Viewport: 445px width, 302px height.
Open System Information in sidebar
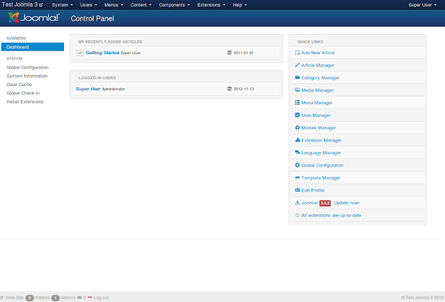click(x=27, y=76)
